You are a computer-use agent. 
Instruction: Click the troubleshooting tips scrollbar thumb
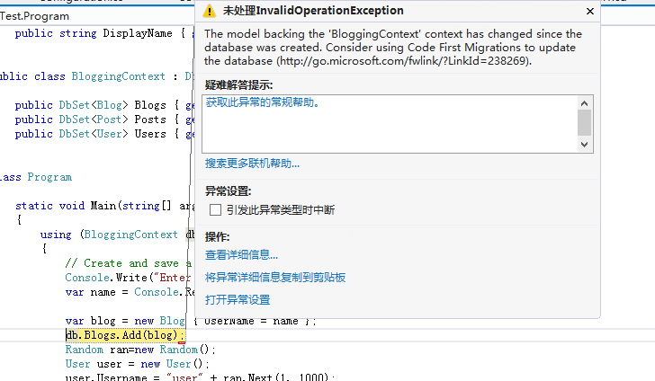click(585, 122)
